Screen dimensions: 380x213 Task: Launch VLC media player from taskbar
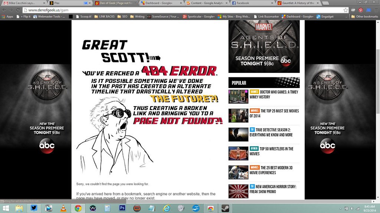coord(63,208)
